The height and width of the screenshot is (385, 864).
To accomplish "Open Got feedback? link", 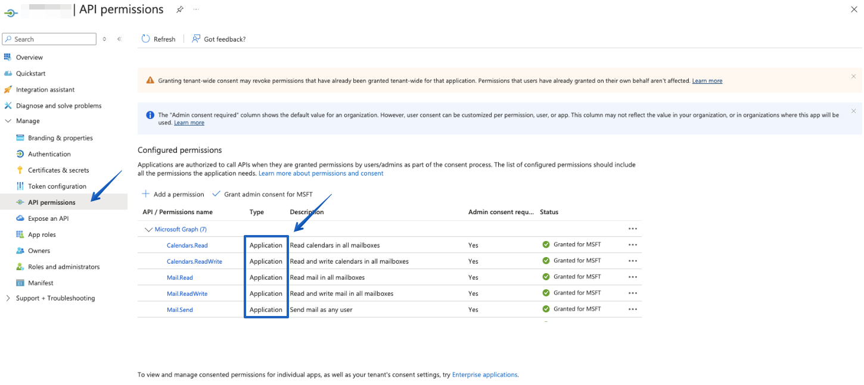I will pyautogui.click(x=219, y=39).
